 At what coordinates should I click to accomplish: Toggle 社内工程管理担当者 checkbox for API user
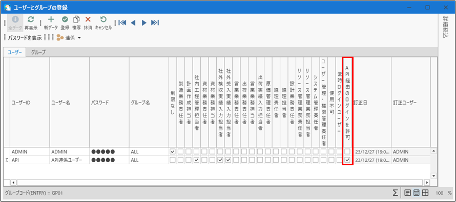pyautogui.click(x=196, y=160)
